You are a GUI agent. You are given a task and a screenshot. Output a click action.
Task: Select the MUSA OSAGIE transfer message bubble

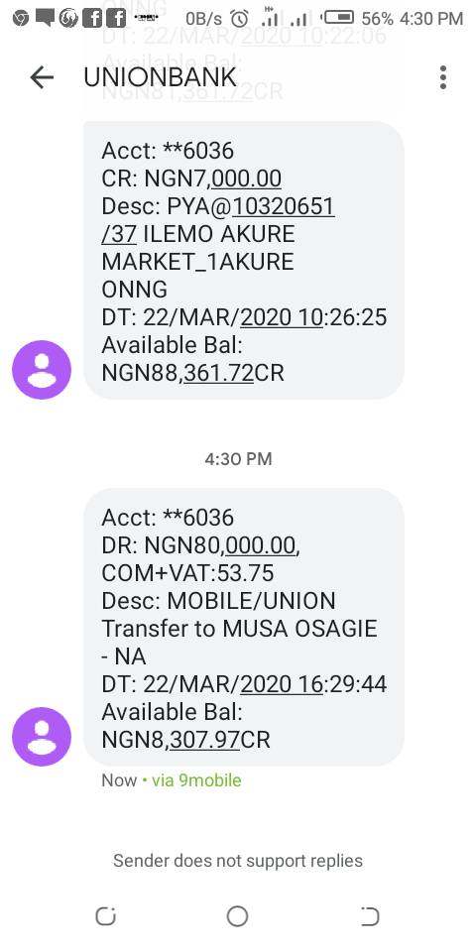244,627
